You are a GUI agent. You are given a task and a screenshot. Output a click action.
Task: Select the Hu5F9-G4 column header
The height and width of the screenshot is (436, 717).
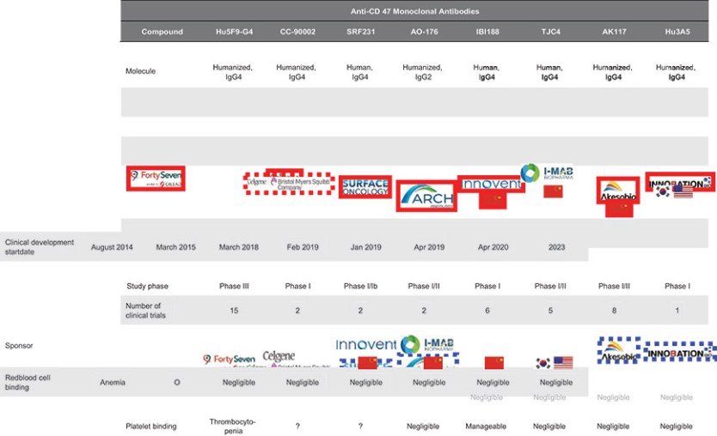pyautogui.click(x=235, y=32)
